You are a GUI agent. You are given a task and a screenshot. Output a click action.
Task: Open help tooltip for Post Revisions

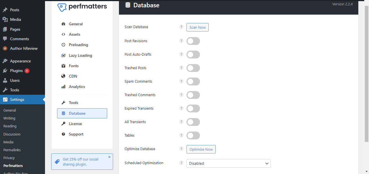pos(181,41)
